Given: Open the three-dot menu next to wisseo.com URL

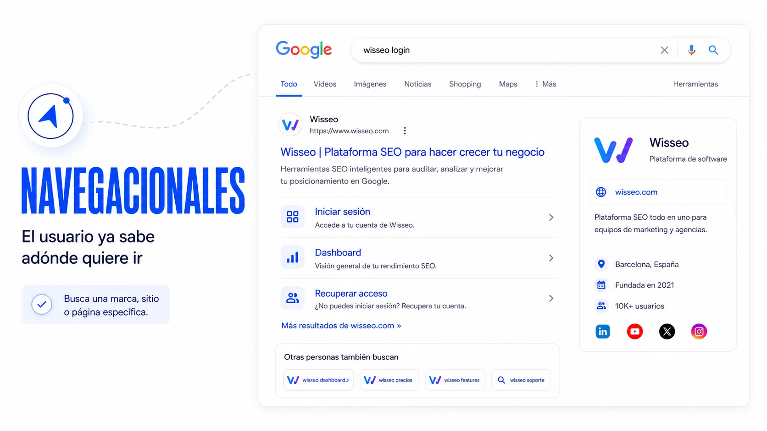Looking at the screenshot, I should pos(405,131).
